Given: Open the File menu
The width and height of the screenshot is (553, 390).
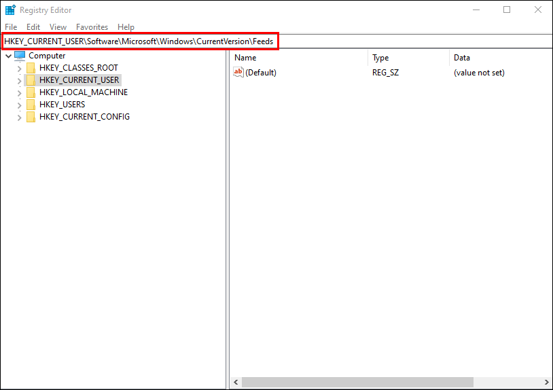Looking at the screenshot, I should point(11,27).
